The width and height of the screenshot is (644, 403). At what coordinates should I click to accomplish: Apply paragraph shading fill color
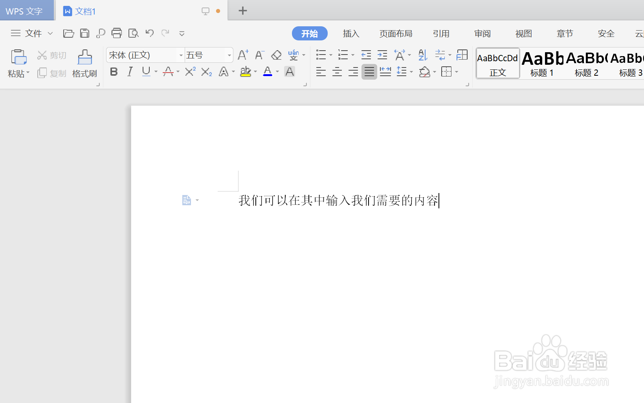point(424,72)
